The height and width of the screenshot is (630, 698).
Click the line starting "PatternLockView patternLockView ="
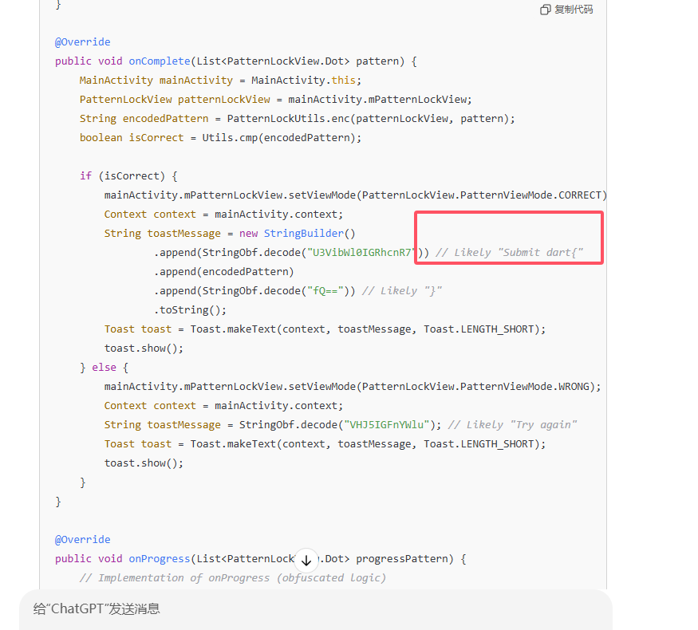pos(275,99)
